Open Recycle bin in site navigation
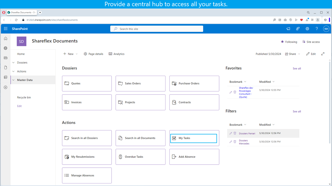The height and width of the screenshot is (186, 332). (24, 97)
